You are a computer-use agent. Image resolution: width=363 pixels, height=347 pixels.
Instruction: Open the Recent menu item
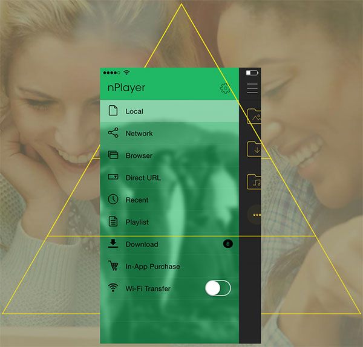(169, 199)
